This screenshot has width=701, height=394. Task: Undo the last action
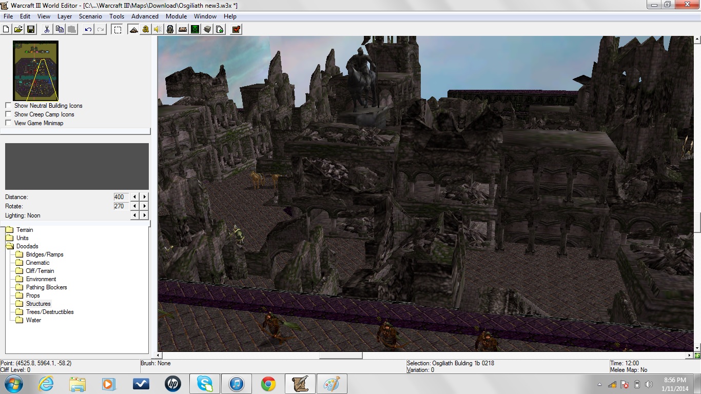pos(88,29)
